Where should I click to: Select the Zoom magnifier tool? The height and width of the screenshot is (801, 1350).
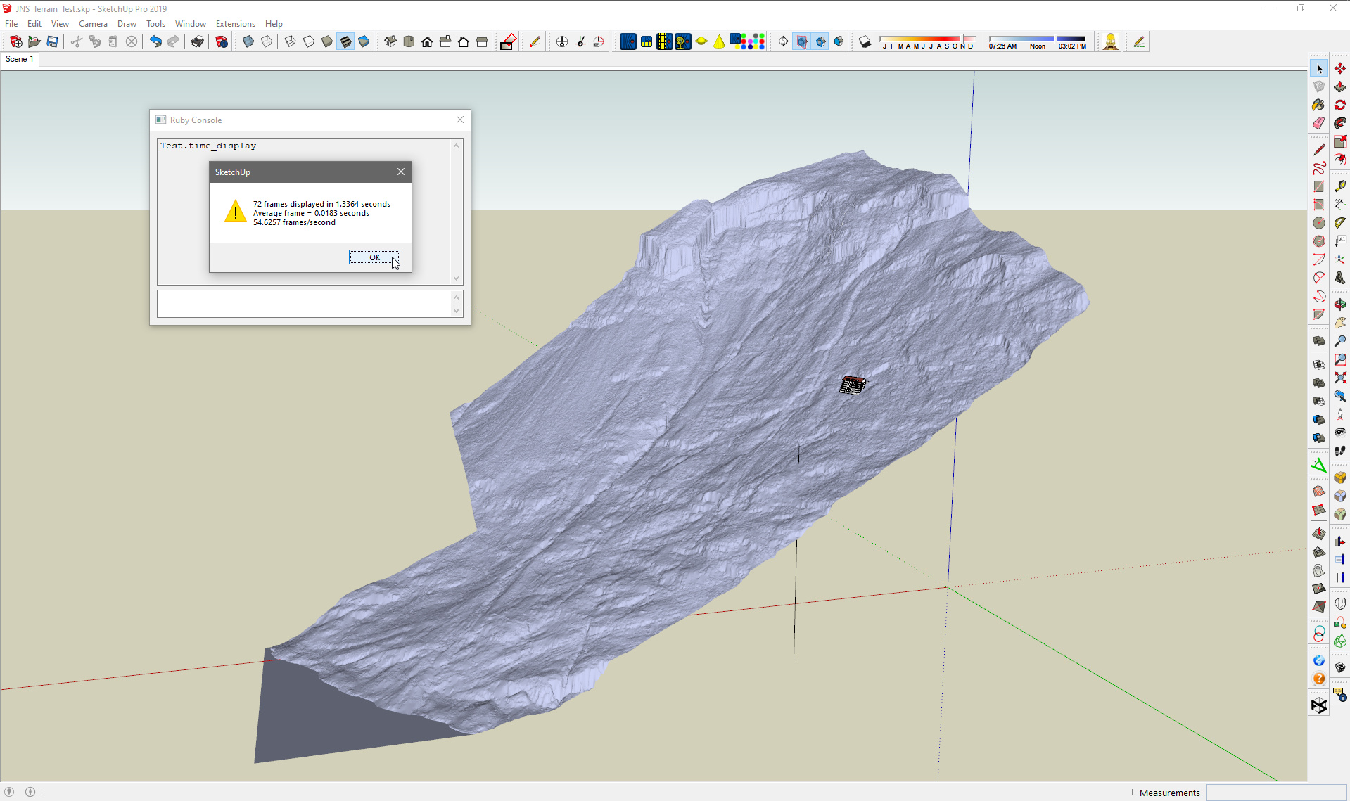(x=1339, y=341)
